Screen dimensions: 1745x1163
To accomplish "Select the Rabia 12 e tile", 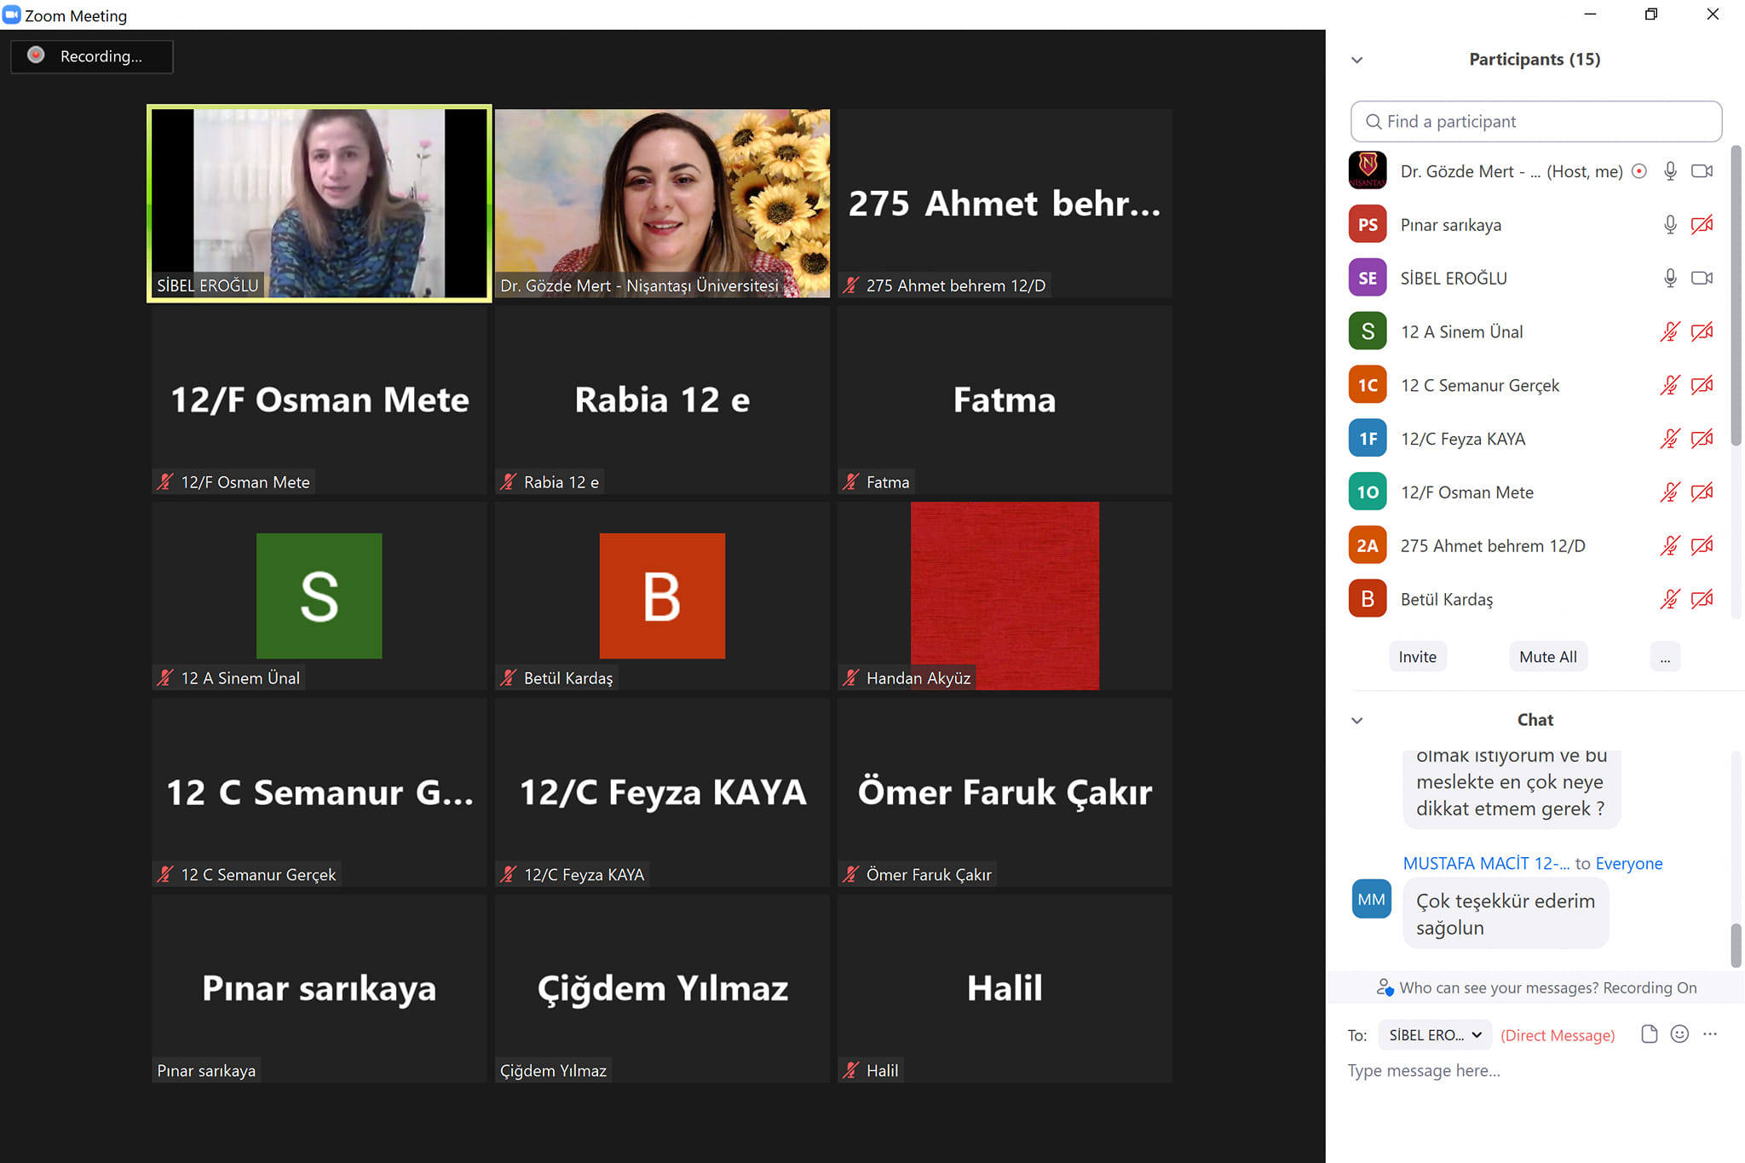I will pos(662,400).
